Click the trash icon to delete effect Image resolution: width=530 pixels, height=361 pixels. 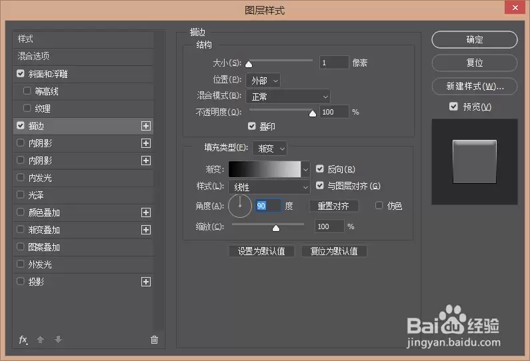point(154,340)
